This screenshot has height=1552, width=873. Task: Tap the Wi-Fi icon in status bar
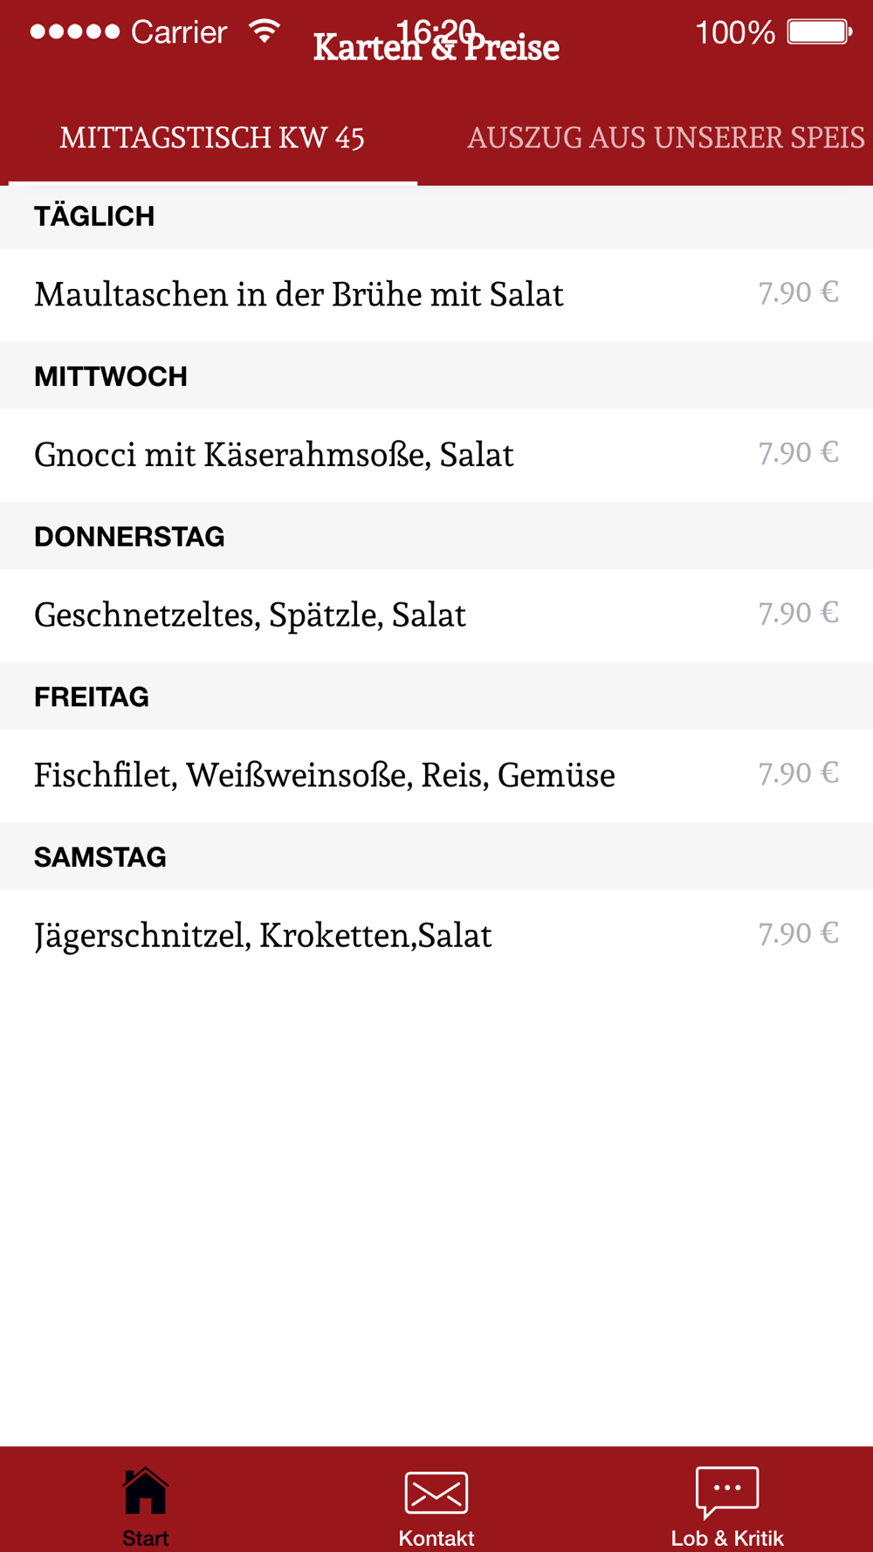click(265, 31)
